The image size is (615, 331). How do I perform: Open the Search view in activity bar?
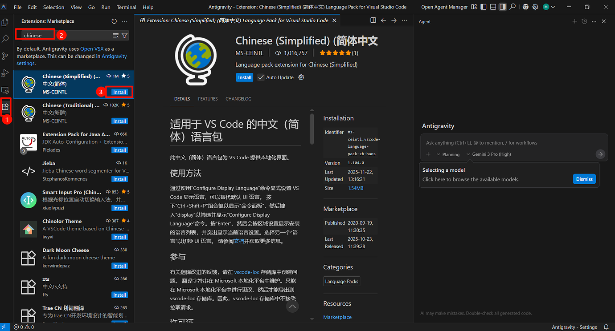coord(5,39)
